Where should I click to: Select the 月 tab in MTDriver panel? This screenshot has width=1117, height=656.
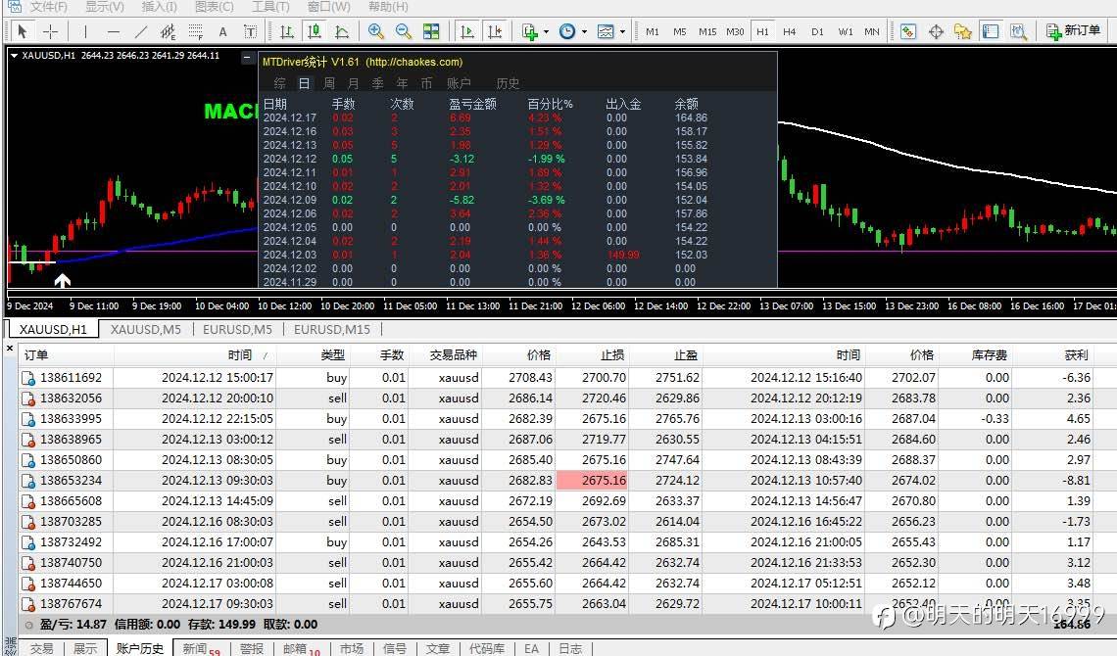coord(353,83)
